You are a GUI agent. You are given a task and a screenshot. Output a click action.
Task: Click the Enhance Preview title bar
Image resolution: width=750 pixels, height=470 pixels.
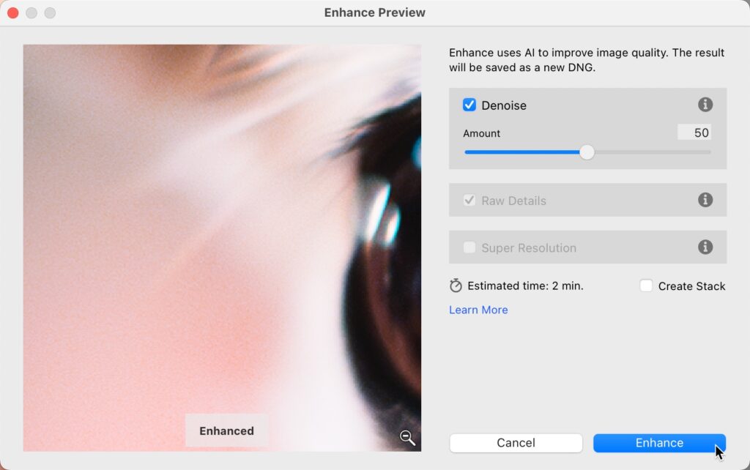[x=374, y=12]
